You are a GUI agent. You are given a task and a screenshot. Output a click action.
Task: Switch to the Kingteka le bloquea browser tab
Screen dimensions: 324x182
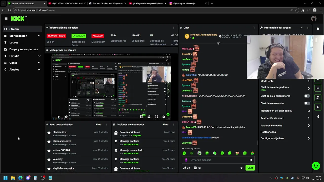pyautogui.click(x=148, y=4)
